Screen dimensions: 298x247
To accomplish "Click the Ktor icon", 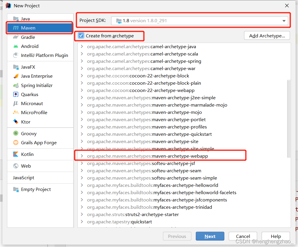I will click(x=16, y=121).
